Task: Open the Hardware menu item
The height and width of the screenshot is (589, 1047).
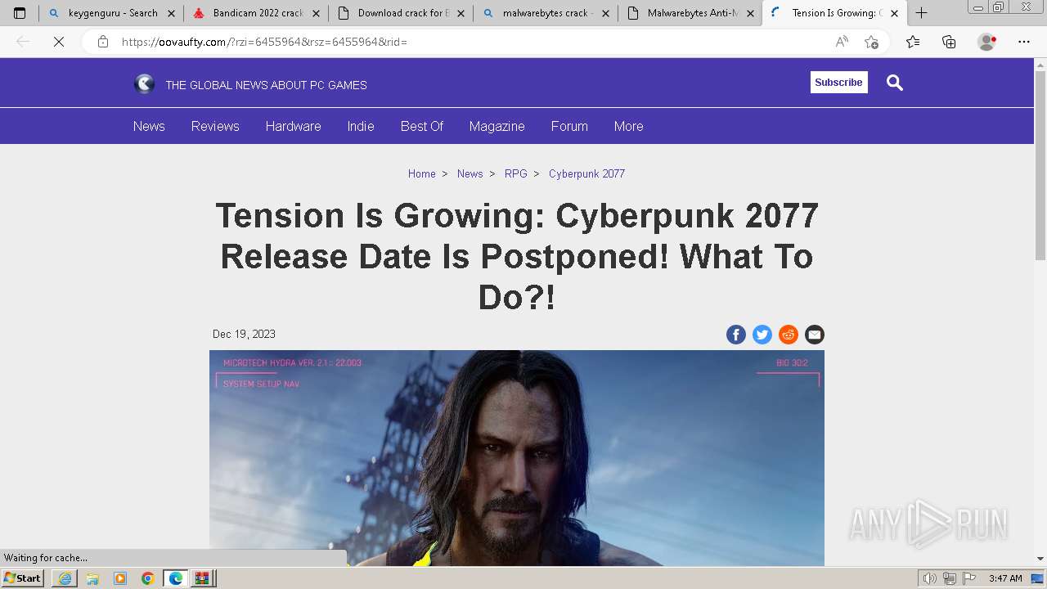Action: pyautogui.click(x=293, y=126)
